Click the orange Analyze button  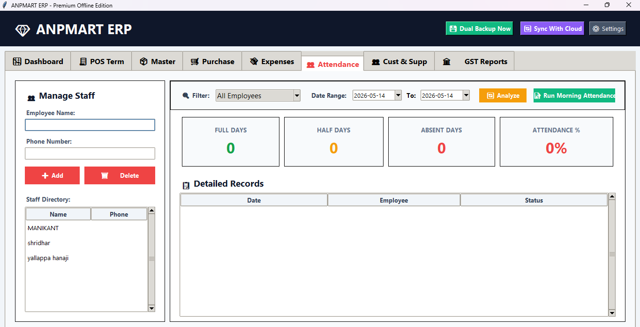(503, 95)
